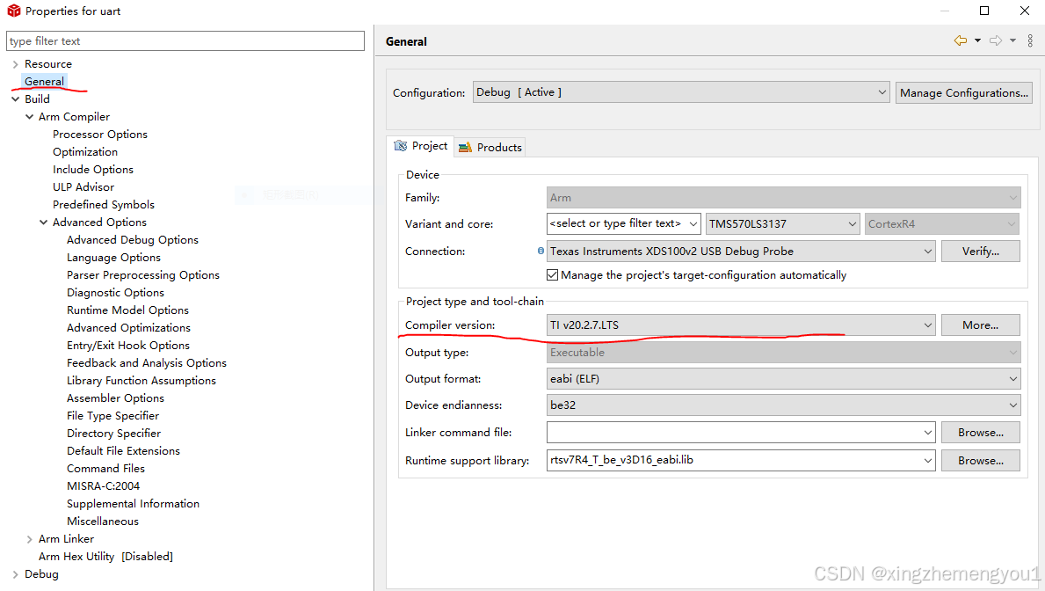Select Optimization tree item
Viewport: 1045px width, 591px height.
click(85, 152)
